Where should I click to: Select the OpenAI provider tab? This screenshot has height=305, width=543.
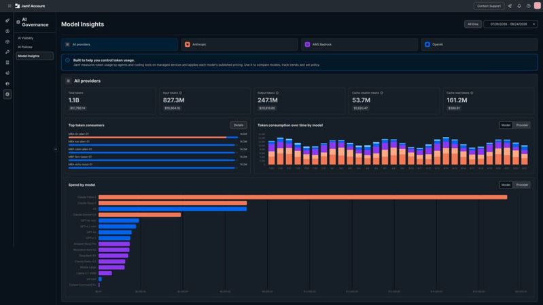pyautogui.click(x=480, y=45)
